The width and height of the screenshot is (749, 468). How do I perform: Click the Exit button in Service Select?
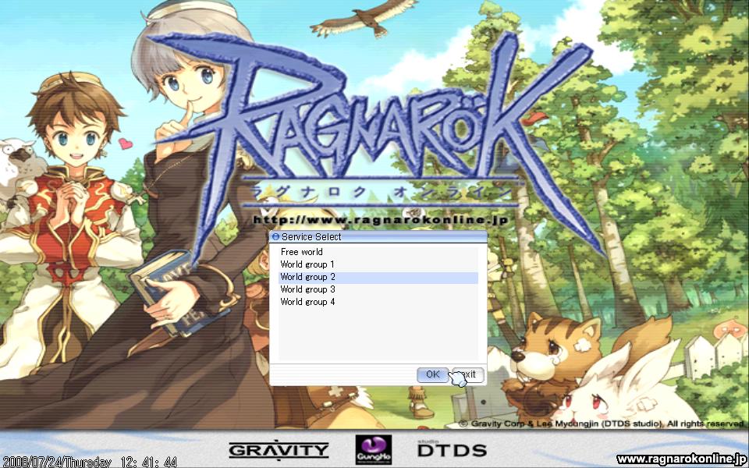468,375
